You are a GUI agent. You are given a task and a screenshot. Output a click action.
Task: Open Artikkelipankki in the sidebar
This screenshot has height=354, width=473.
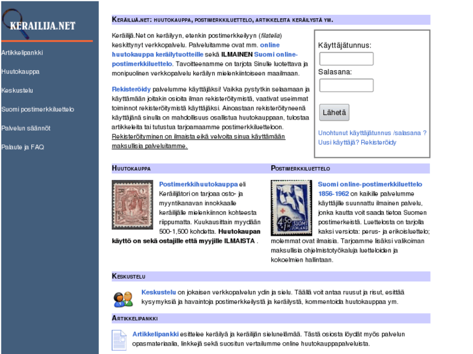tap(22, 53)
